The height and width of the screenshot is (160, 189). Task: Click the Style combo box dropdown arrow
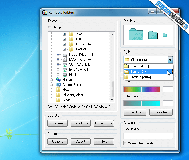[170, 60]
